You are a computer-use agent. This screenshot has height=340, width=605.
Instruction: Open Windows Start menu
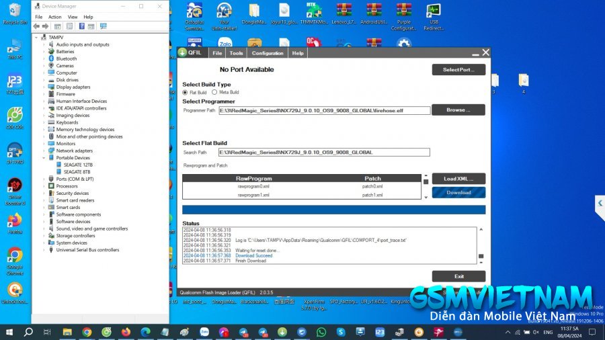(x=9, y=332)
